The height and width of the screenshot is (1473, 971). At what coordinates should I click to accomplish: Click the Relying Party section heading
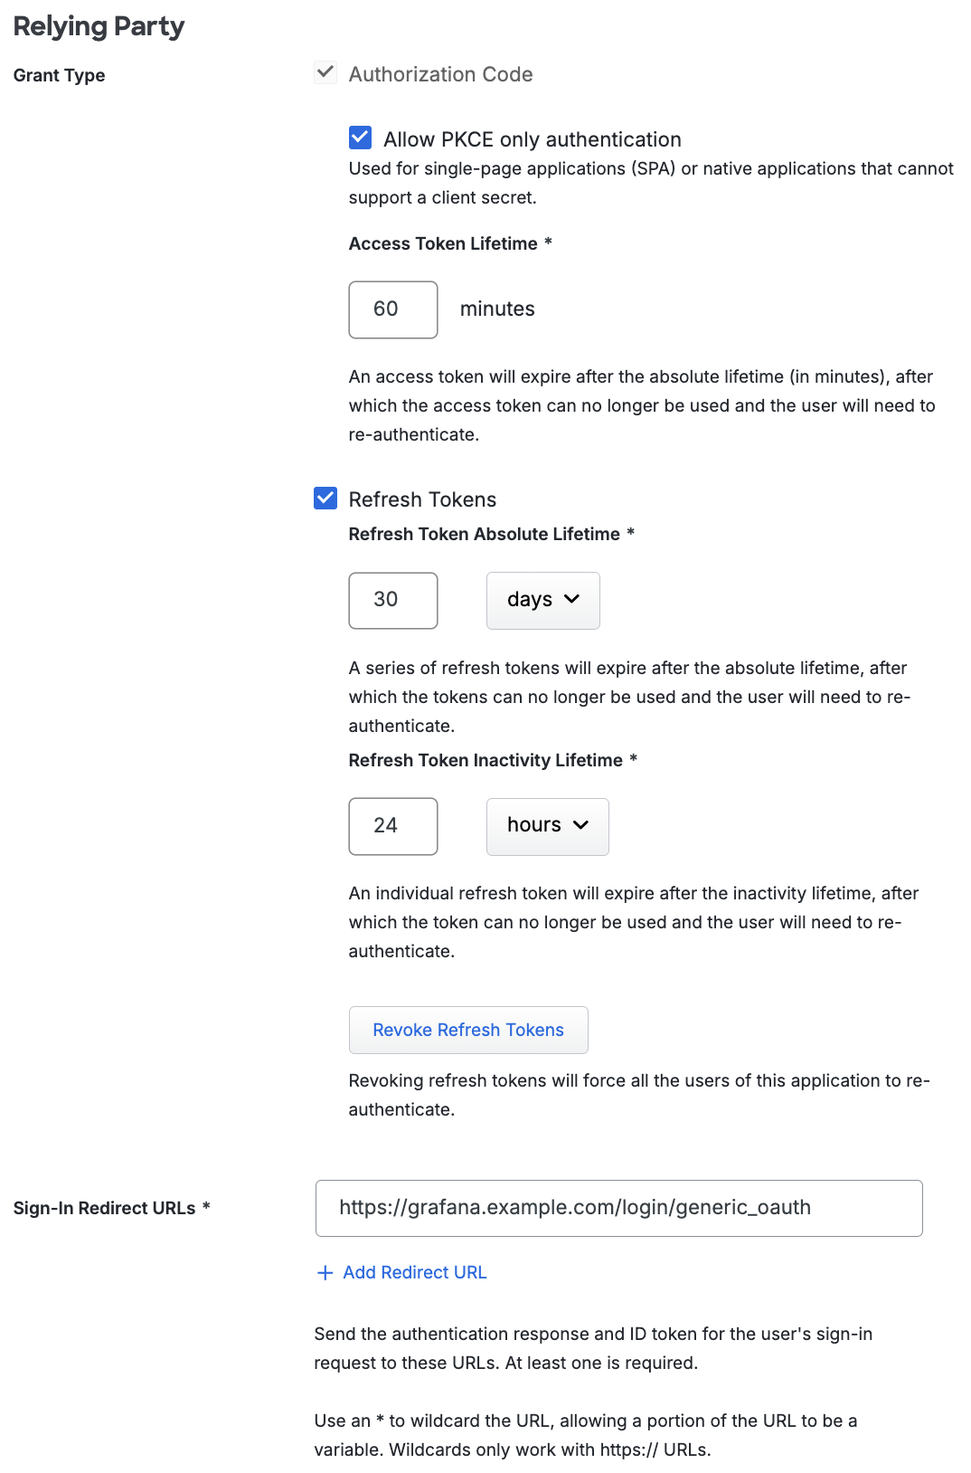click(x=99, y=26)
